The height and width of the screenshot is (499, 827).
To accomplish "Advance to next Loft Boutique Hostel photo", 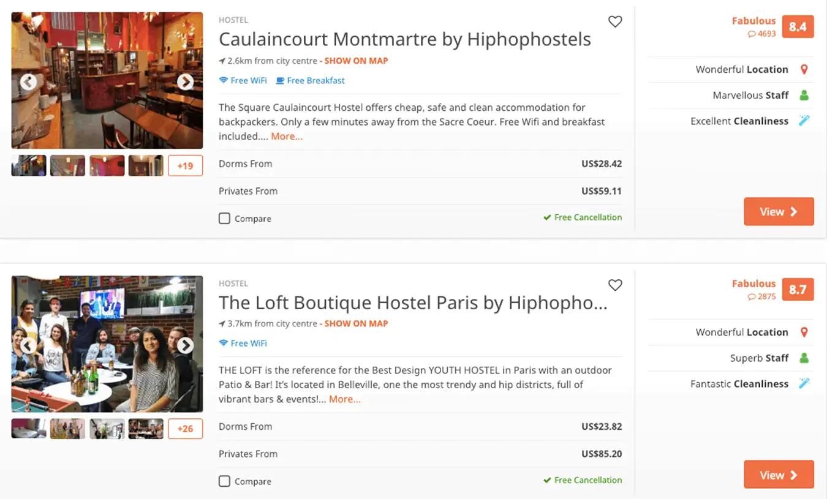I will (185, 346).
